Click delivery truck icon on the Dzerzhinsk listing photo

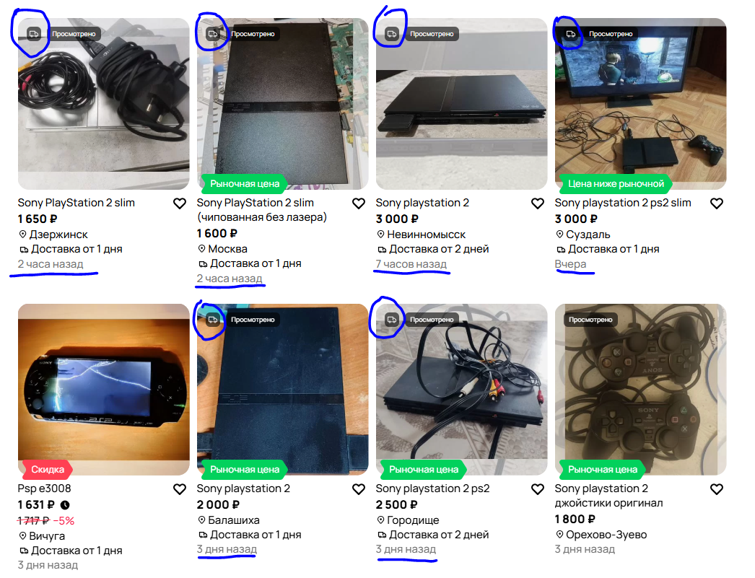click(x=34, y=34)
